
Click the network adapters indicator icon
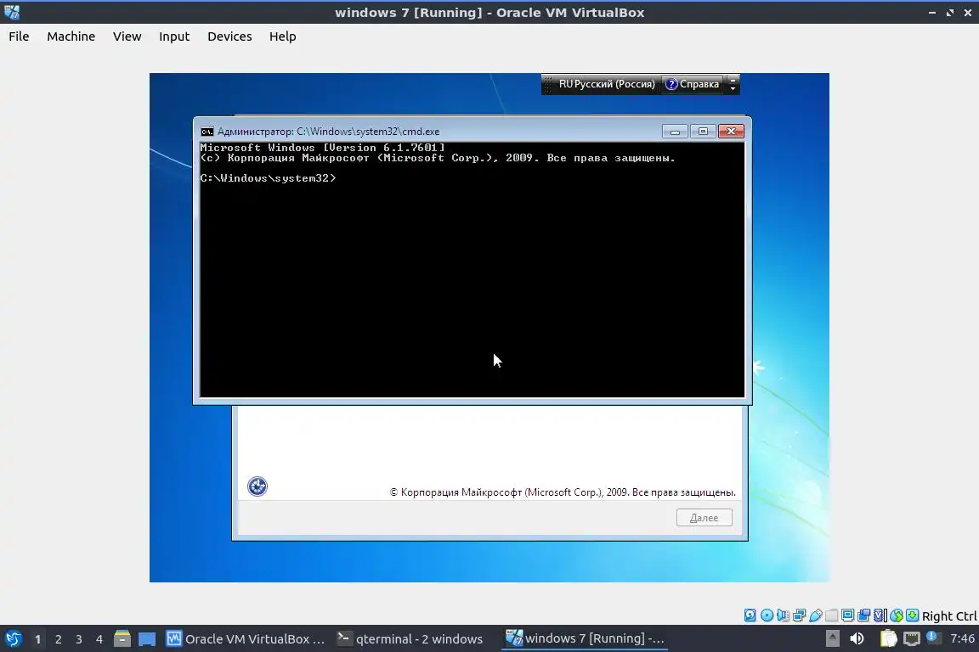coord(799,615)
